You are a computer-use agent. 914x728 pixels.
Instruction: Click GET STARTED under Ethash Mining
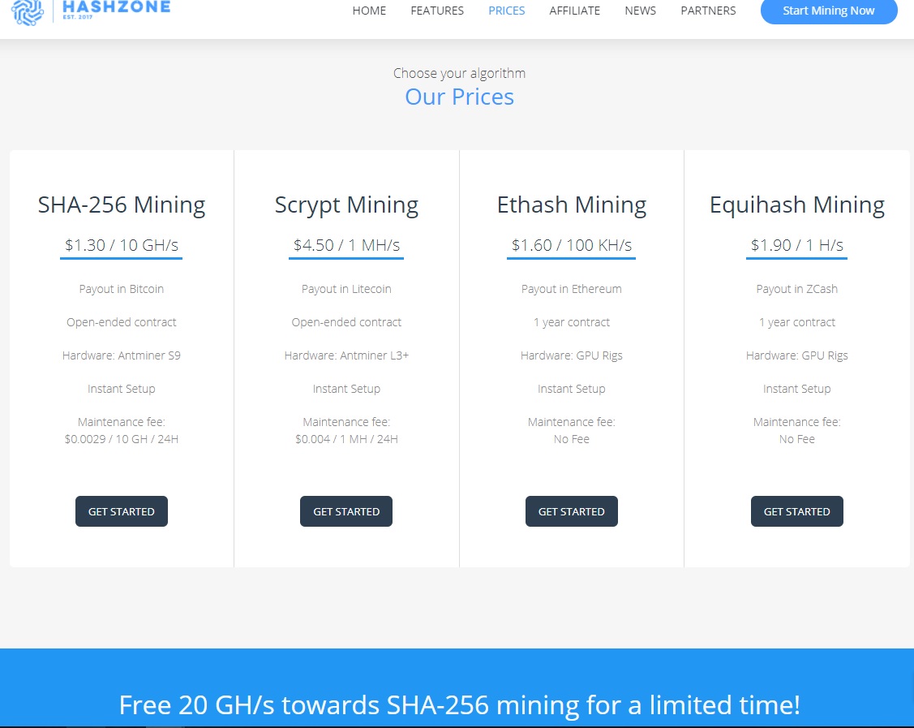(x=571, y=511)
